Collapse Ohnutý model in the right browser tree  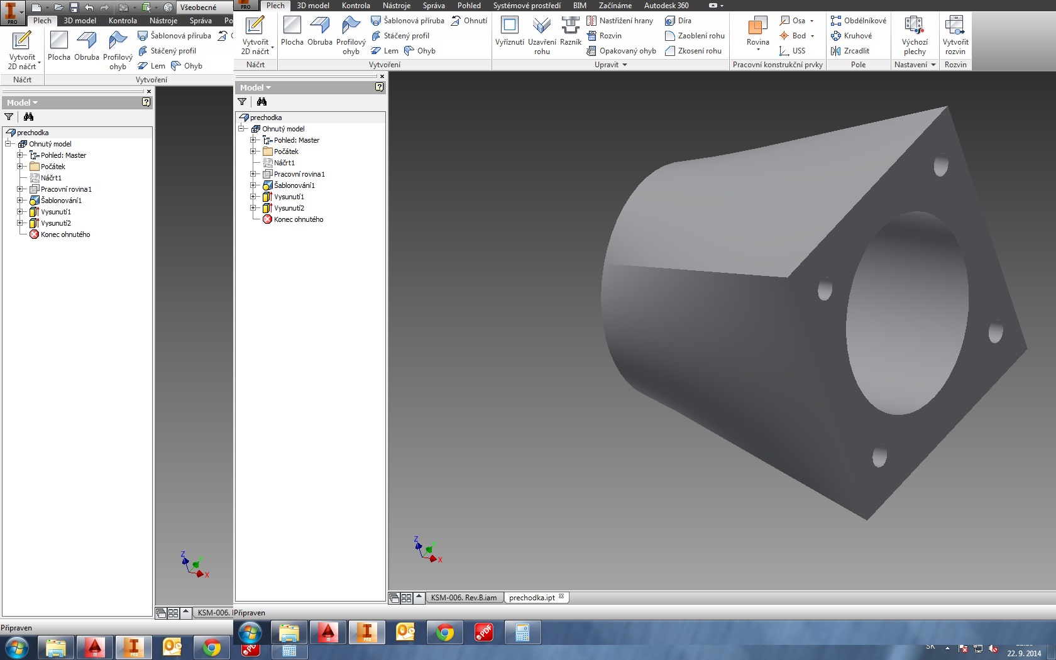click(241, 129)
